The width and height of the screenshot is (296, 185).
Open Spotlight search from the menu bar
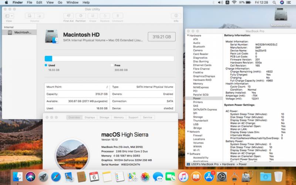(274, 3)
